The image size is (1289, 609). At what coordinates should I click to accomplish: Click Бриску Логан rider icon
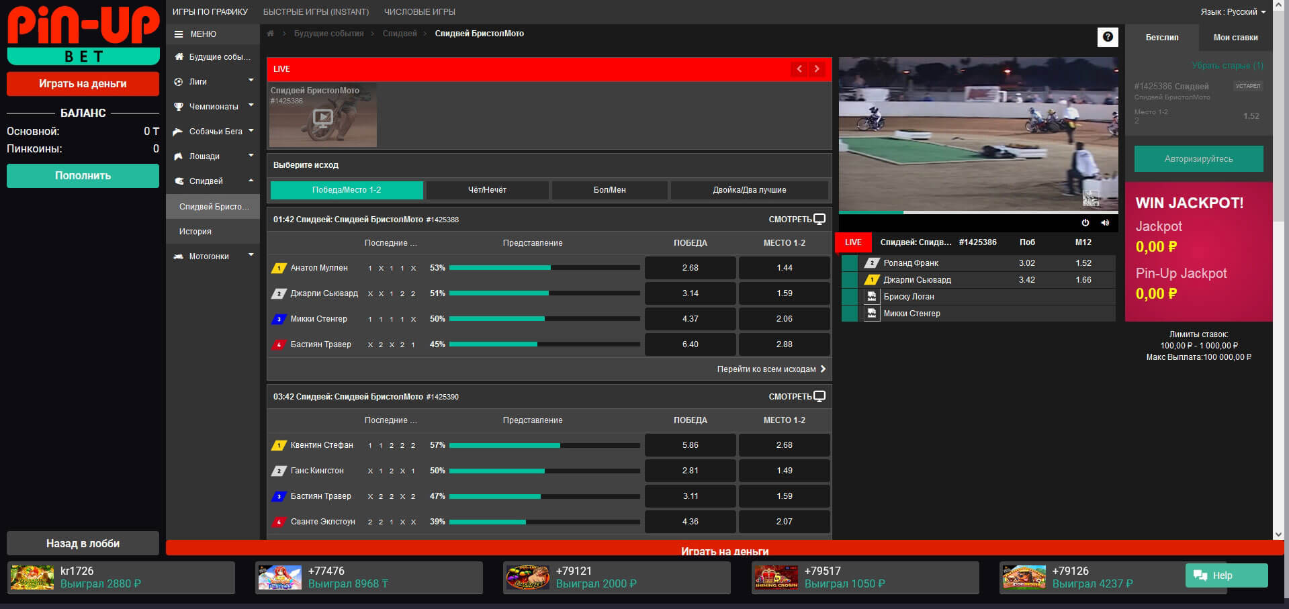(872, 297)
